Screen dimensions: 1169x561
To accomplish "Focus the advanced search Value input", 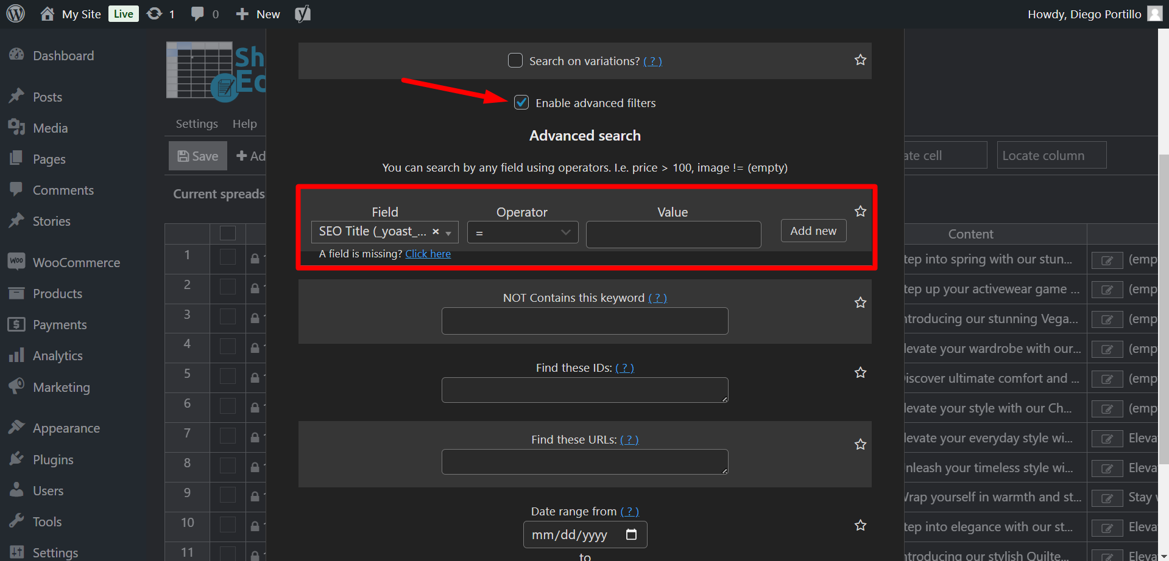I will 673,234.
